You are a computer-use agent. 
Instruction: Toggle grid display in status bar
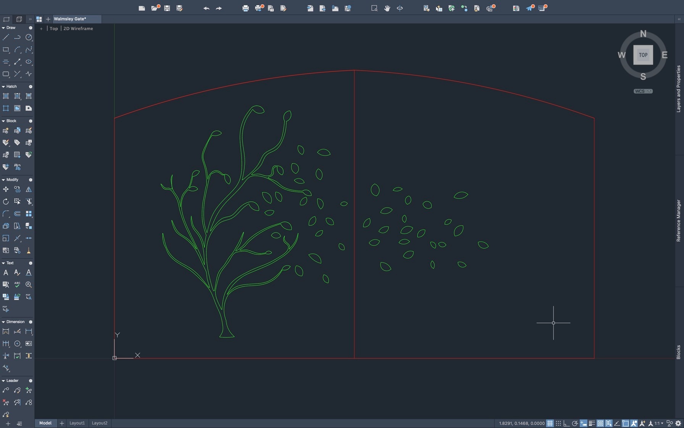coord(550,423)
